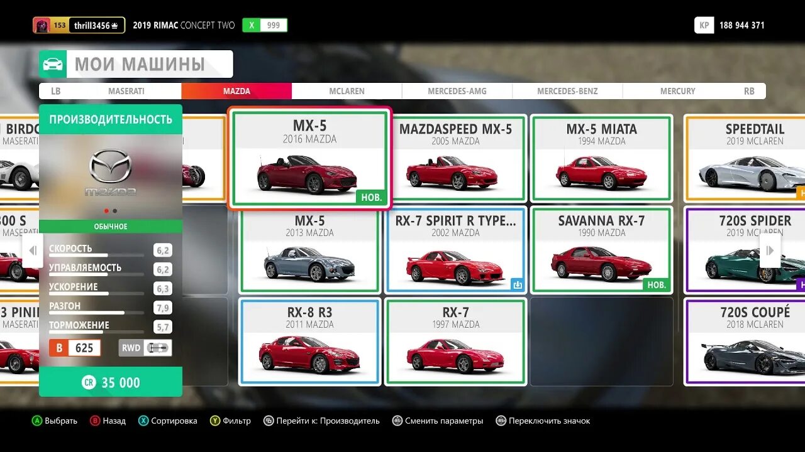Switch to the MERCURY tab
Screen dimensions: 805x452
tap(677, 91)
